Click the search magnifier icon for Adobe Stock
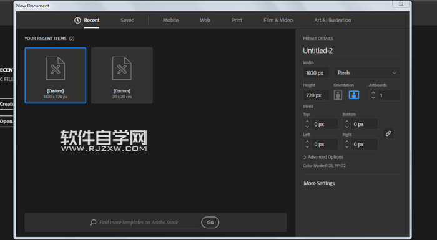The height and width of the screenshot is (240, 437). coord(93,222)
